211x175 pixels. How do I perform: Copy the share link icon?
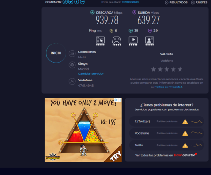coord(65,2)
